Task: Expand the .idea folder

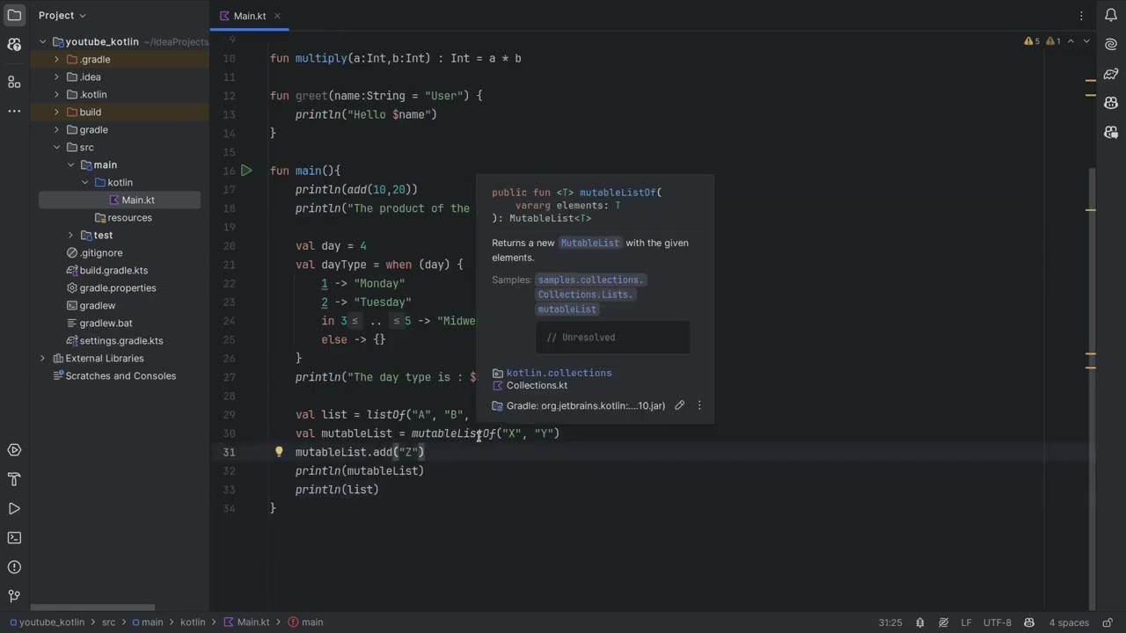Action: (x=56, y=76)
